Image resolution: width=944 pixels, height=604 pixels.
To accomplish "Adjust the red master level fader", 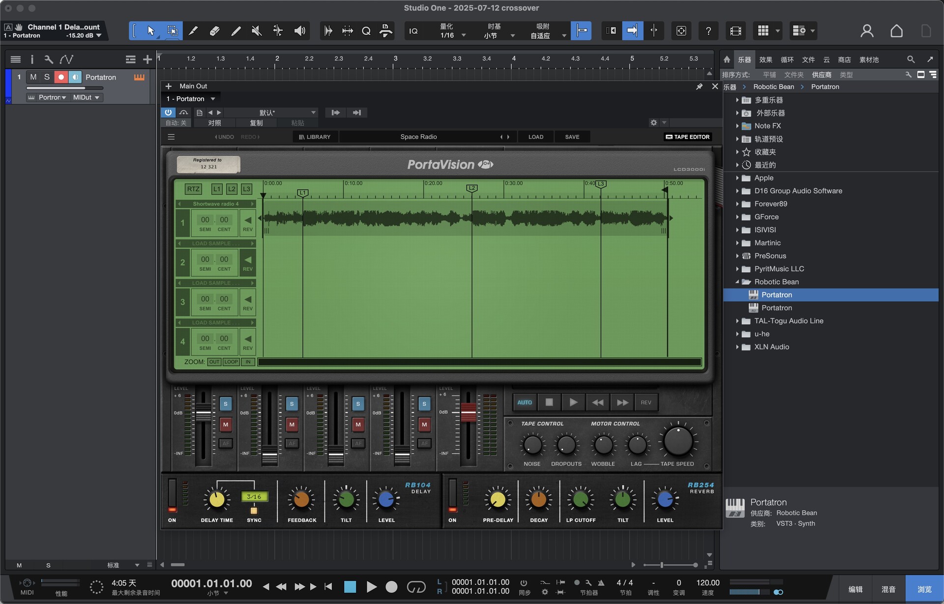I will (468, 412).
